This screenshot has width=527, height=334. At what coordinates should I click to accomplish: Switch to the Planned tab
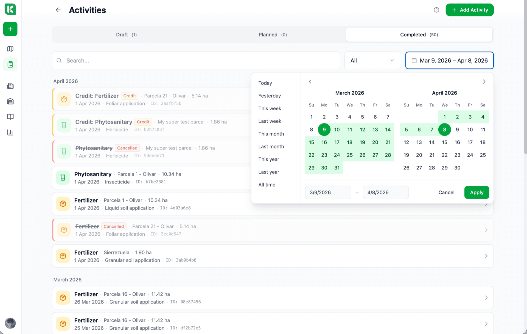coord(272,34)
